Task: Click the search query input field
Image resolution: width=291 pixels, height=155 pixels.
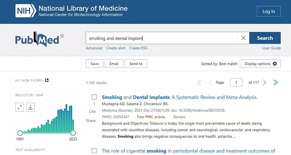Action: click(x=162, y=38)
